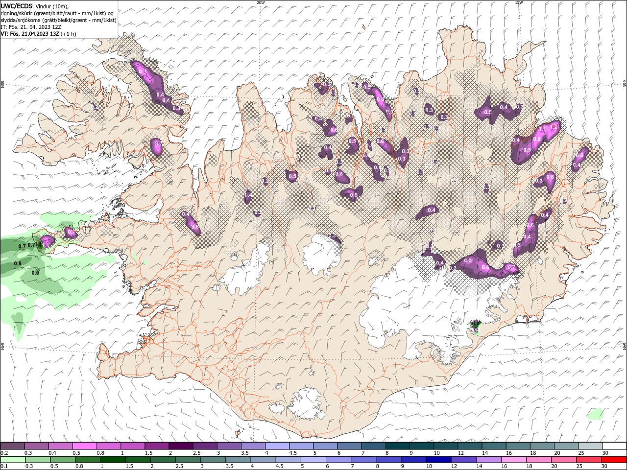Pick the darkest green rain swatch between 1 and 1.5

pos(113,460)
